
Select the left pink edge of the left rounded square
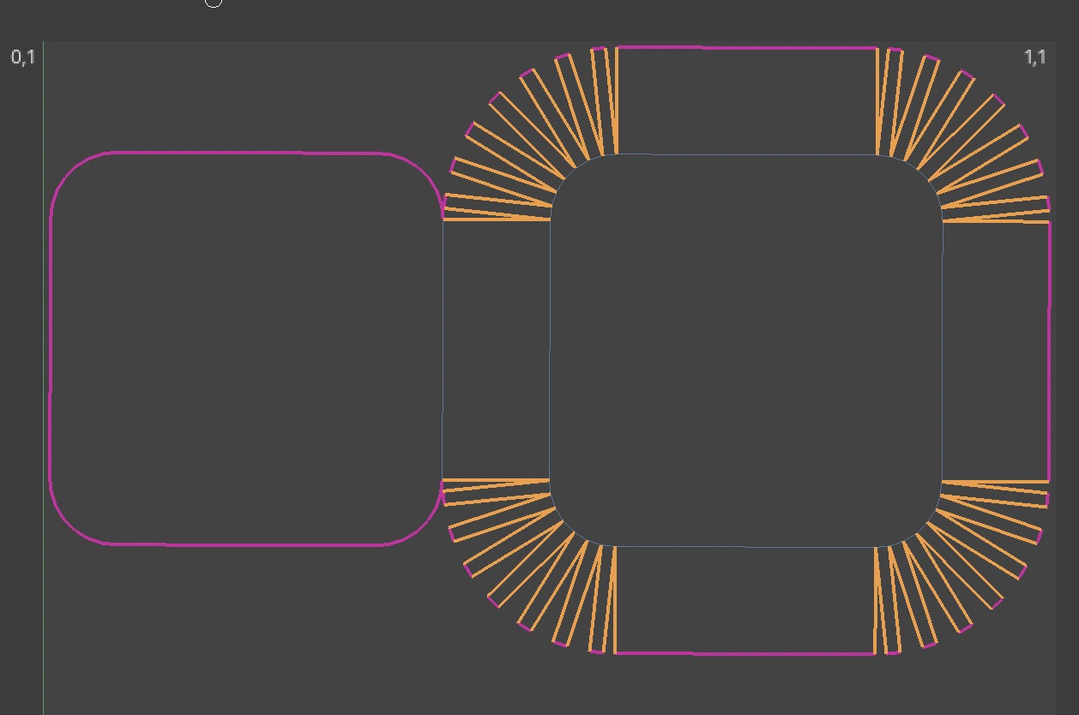coord(51,348)
